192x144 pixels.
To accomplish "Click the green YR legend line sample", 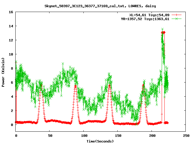I will click(176, 19).
